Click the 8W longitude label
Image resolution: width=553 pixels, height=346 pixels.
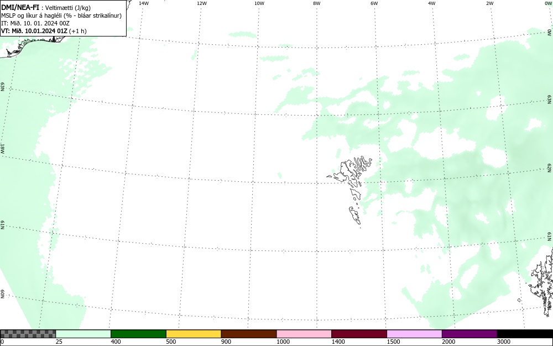coord(317,3)
